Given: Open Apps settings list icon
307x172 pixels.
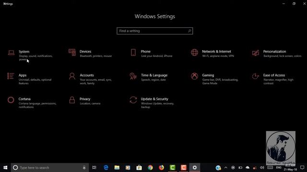Looking at the screenshot, I should 11,76.
